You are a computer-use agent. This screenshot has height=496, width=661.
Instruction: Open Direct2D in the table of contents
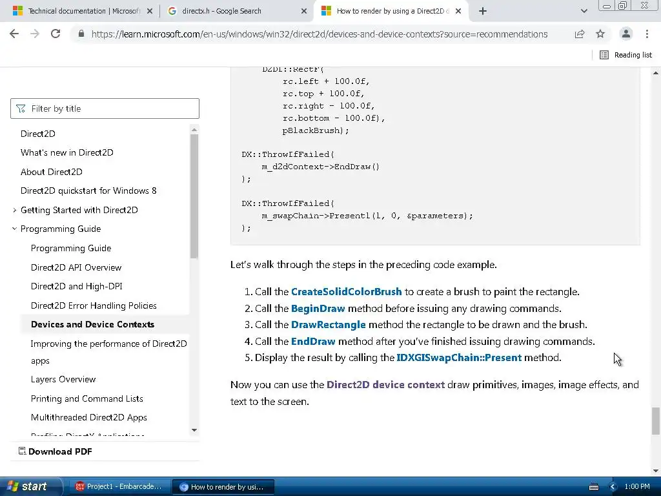pyautogui.click(x=38, y=134)
